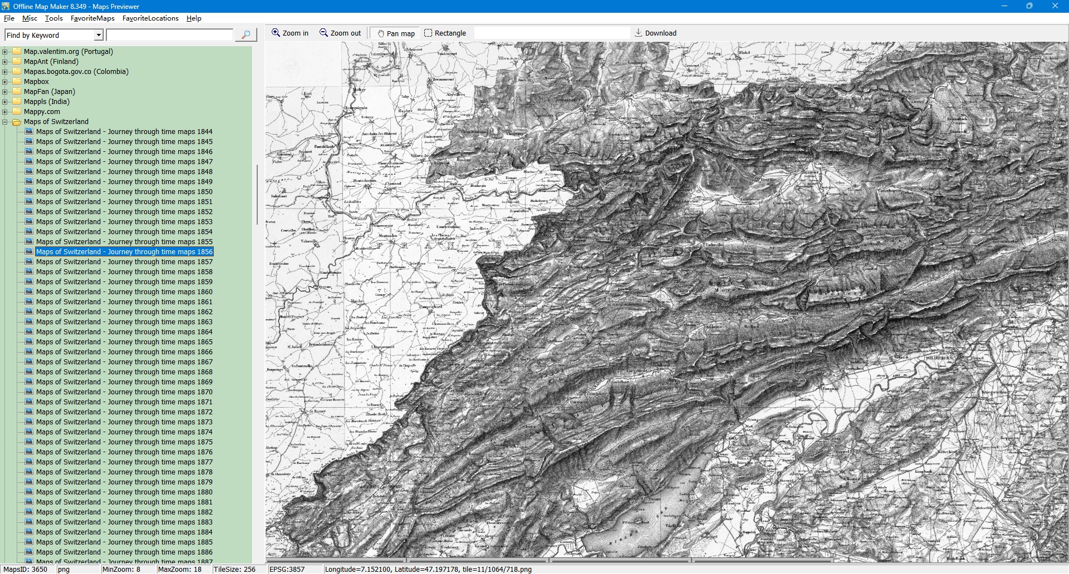The image size is (1069, 574).
Task: Open the FavoriteLocations menu
Action: 150,18
